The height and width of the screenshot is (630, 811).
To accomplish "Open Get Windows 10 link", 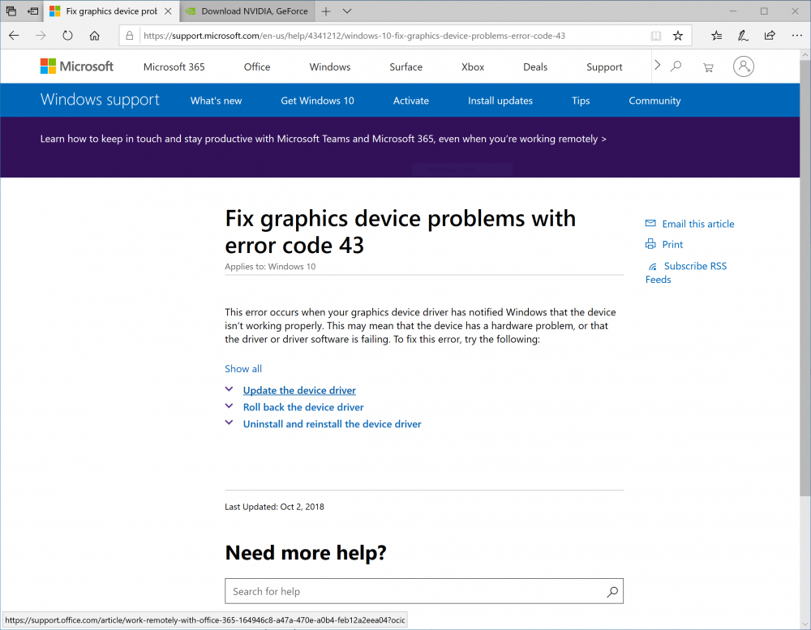I will [318, 101].
